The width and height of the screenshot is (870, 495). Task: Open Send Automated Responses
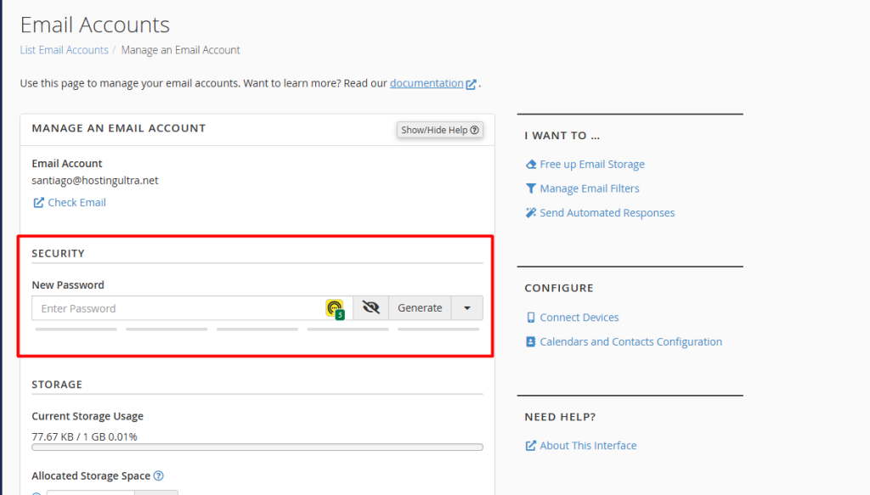click(607, 213)
